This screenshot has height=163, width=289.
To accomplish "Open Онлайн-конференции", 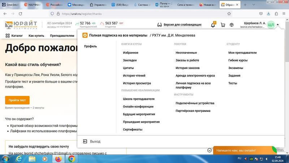I will [138, 106].
